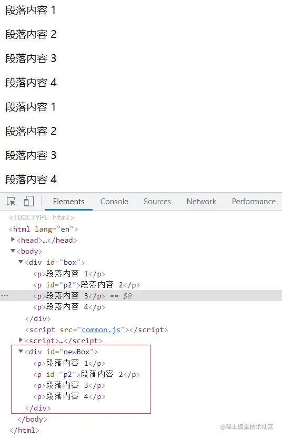Viewport: 282px width, 439px height.
Task: Select the div id="box" row
Action: coord(55,262)
